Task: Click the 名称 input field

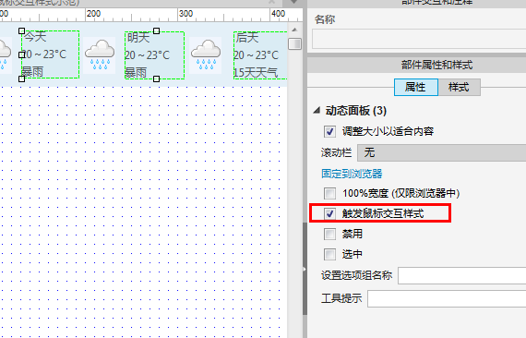Action: pos(419,39)
